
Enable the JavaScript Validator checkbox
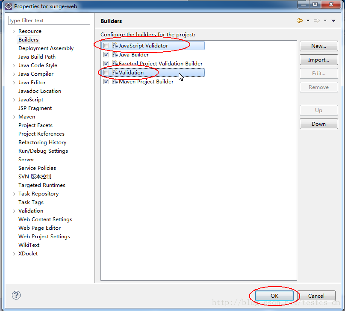click(x=106, y=46)
